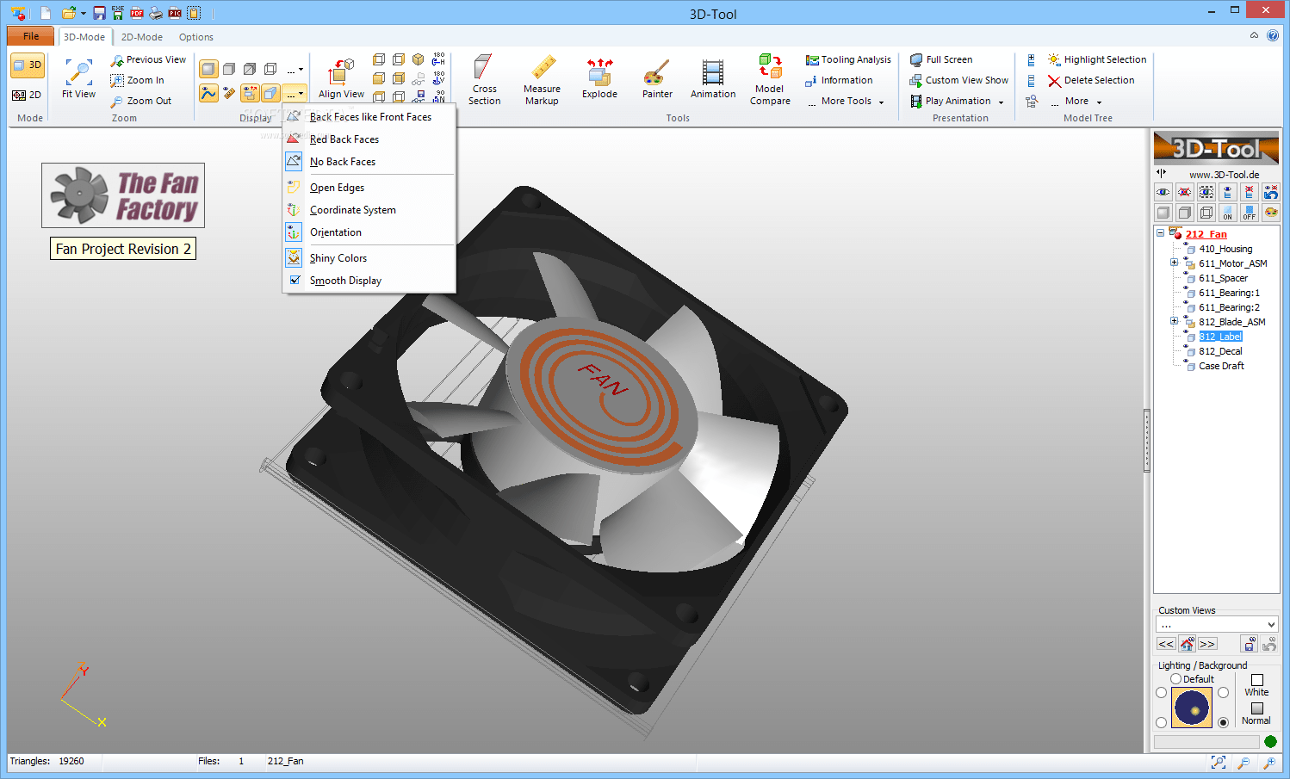Uncheck Smooth Display in the dropdown menu
Viewport: 1290px width, 779px height.
(x=345, y=280)
